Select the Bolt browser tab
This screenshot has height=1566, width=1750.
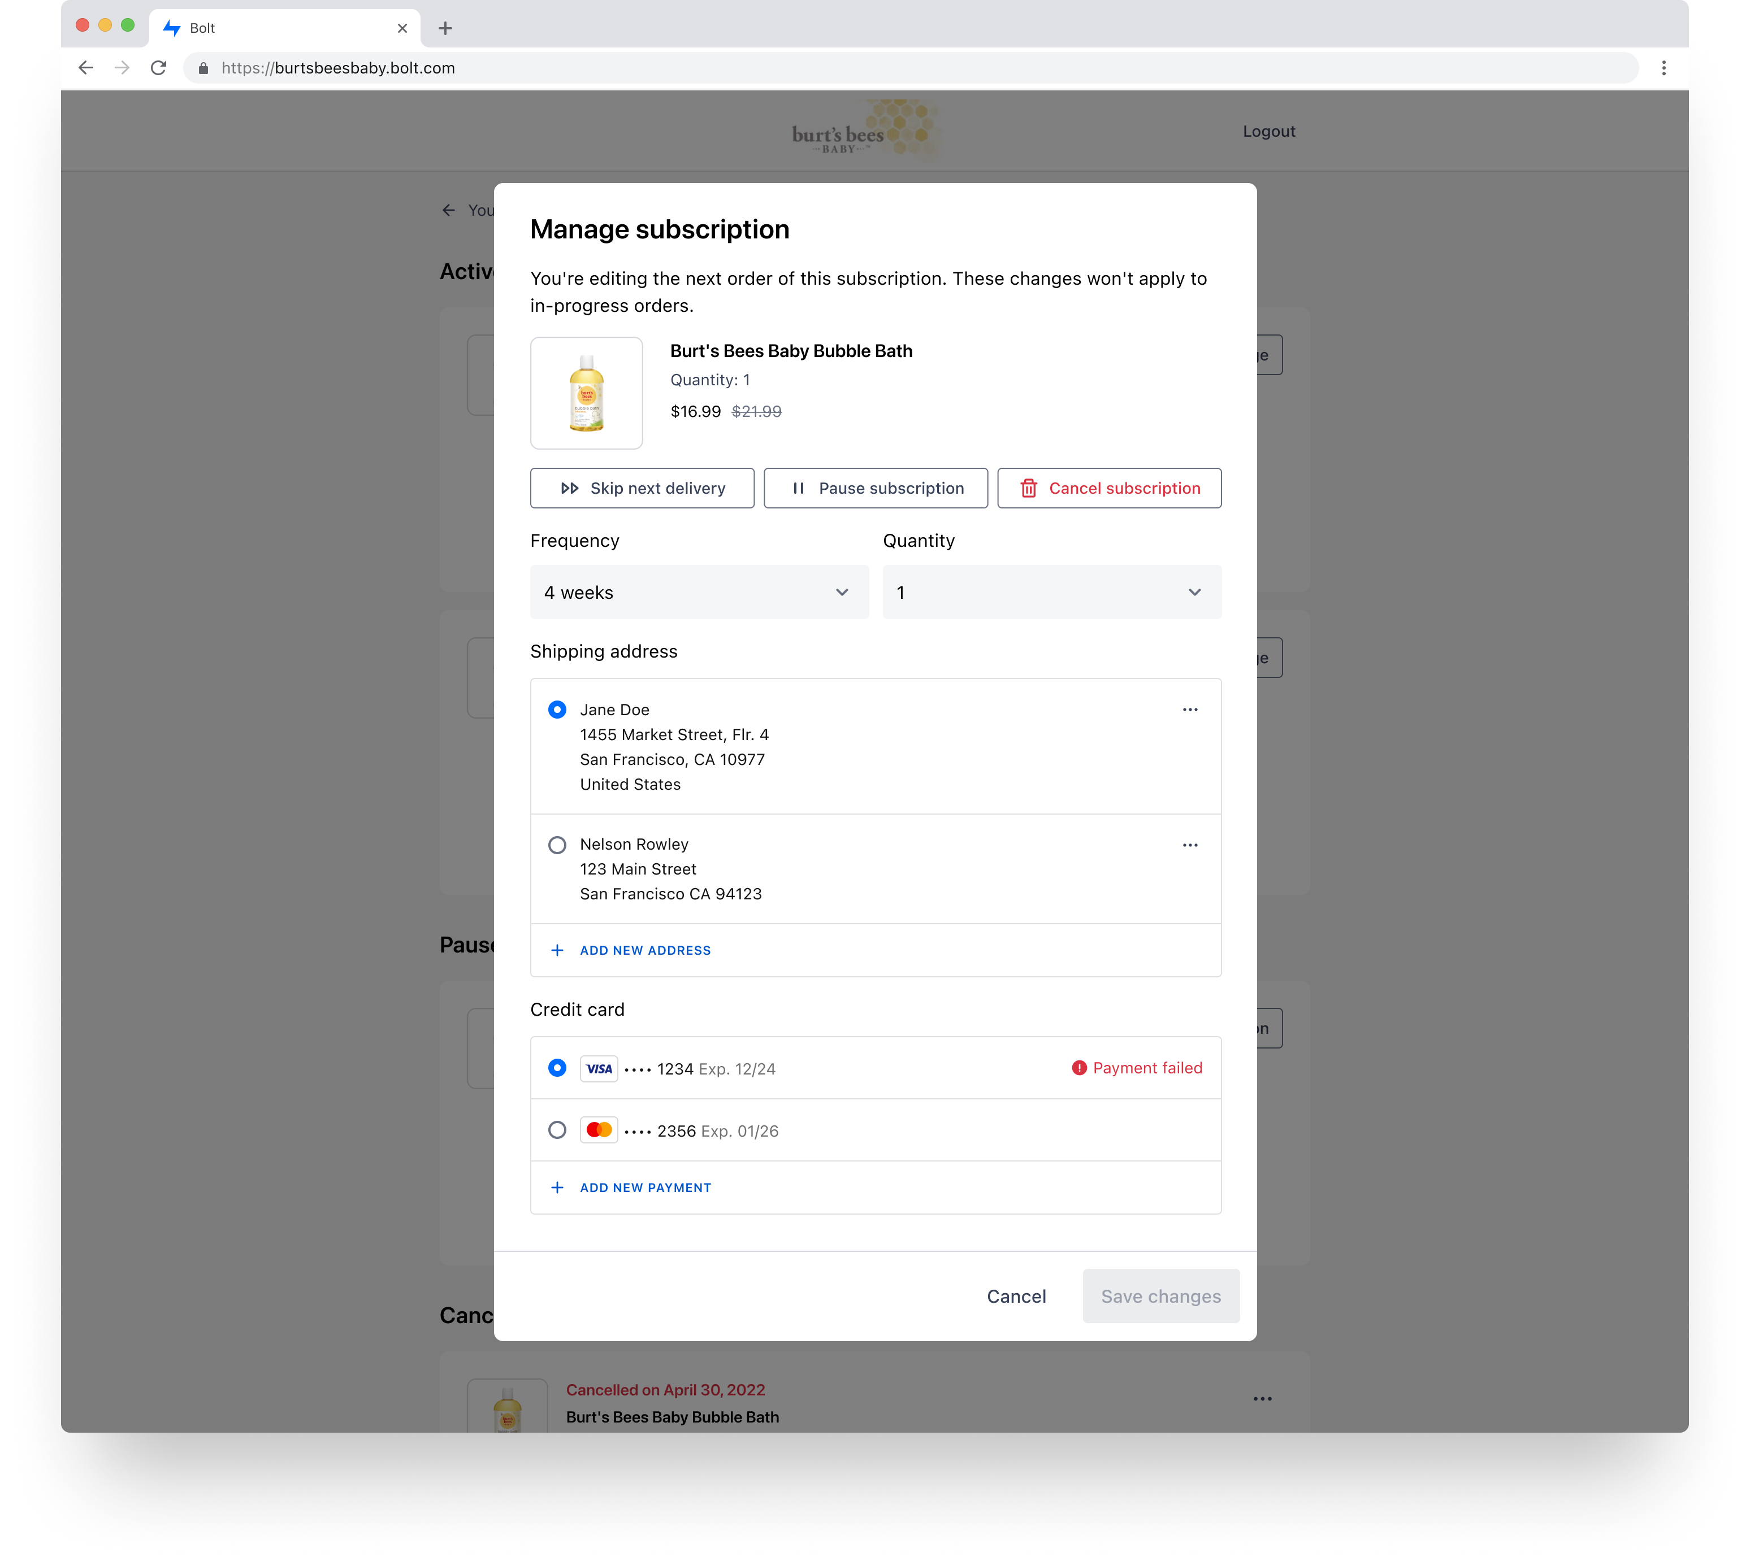coord(284,28)
